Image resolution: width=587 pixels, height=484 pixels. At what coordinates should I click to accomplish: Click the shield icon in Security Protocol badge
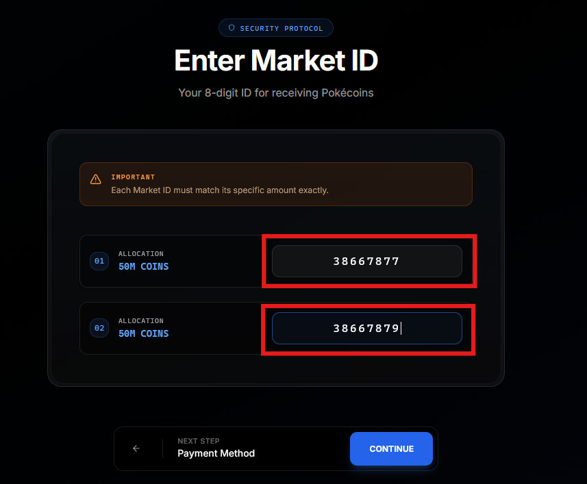point(232,28)
